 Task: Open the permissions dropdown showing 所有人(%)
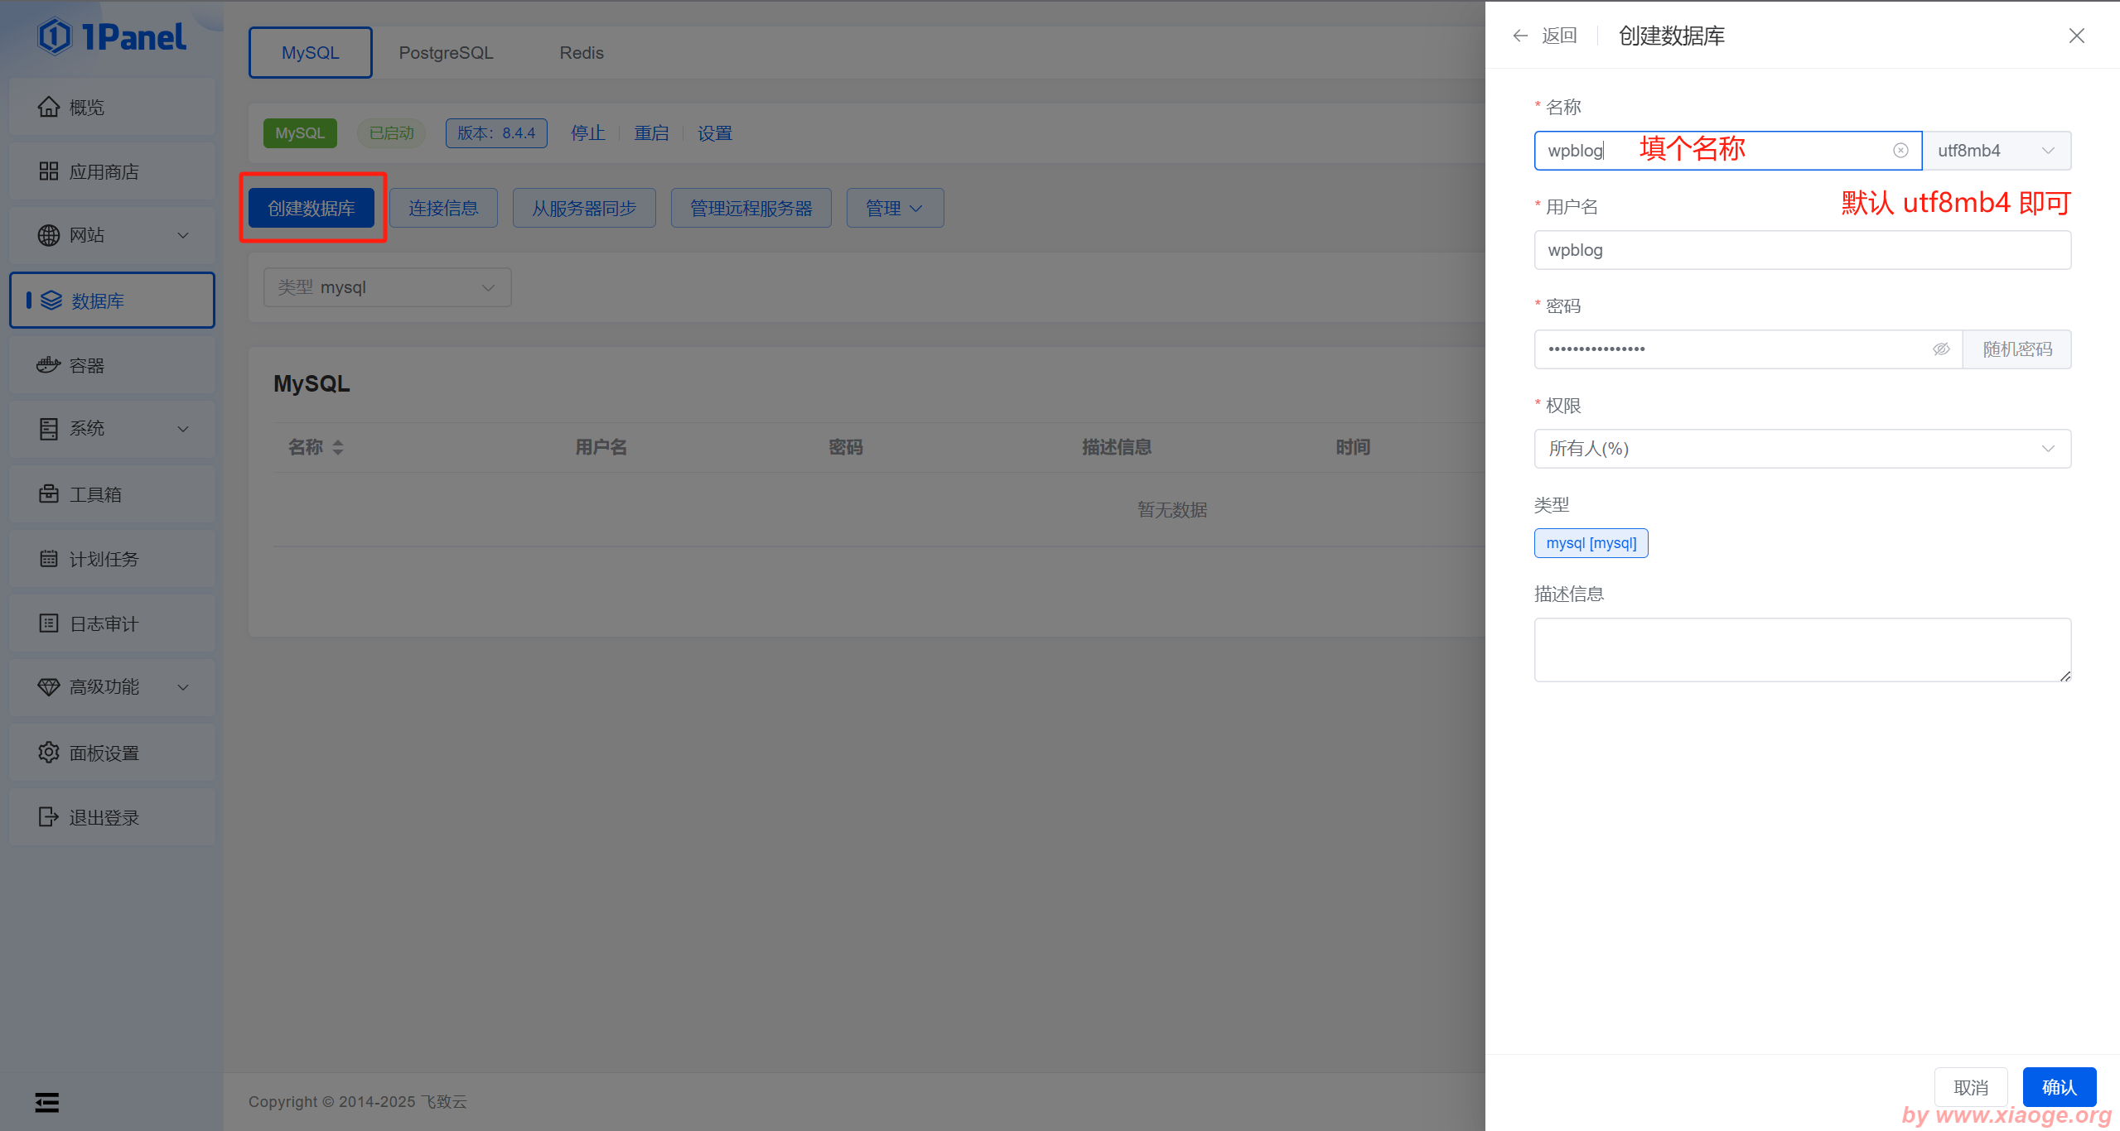tap(1802, 449)
